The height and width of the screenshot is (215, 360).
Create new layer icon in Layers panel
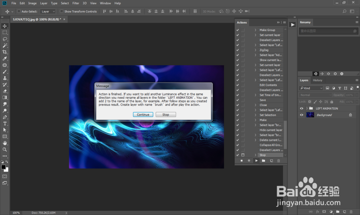point(345,211)
